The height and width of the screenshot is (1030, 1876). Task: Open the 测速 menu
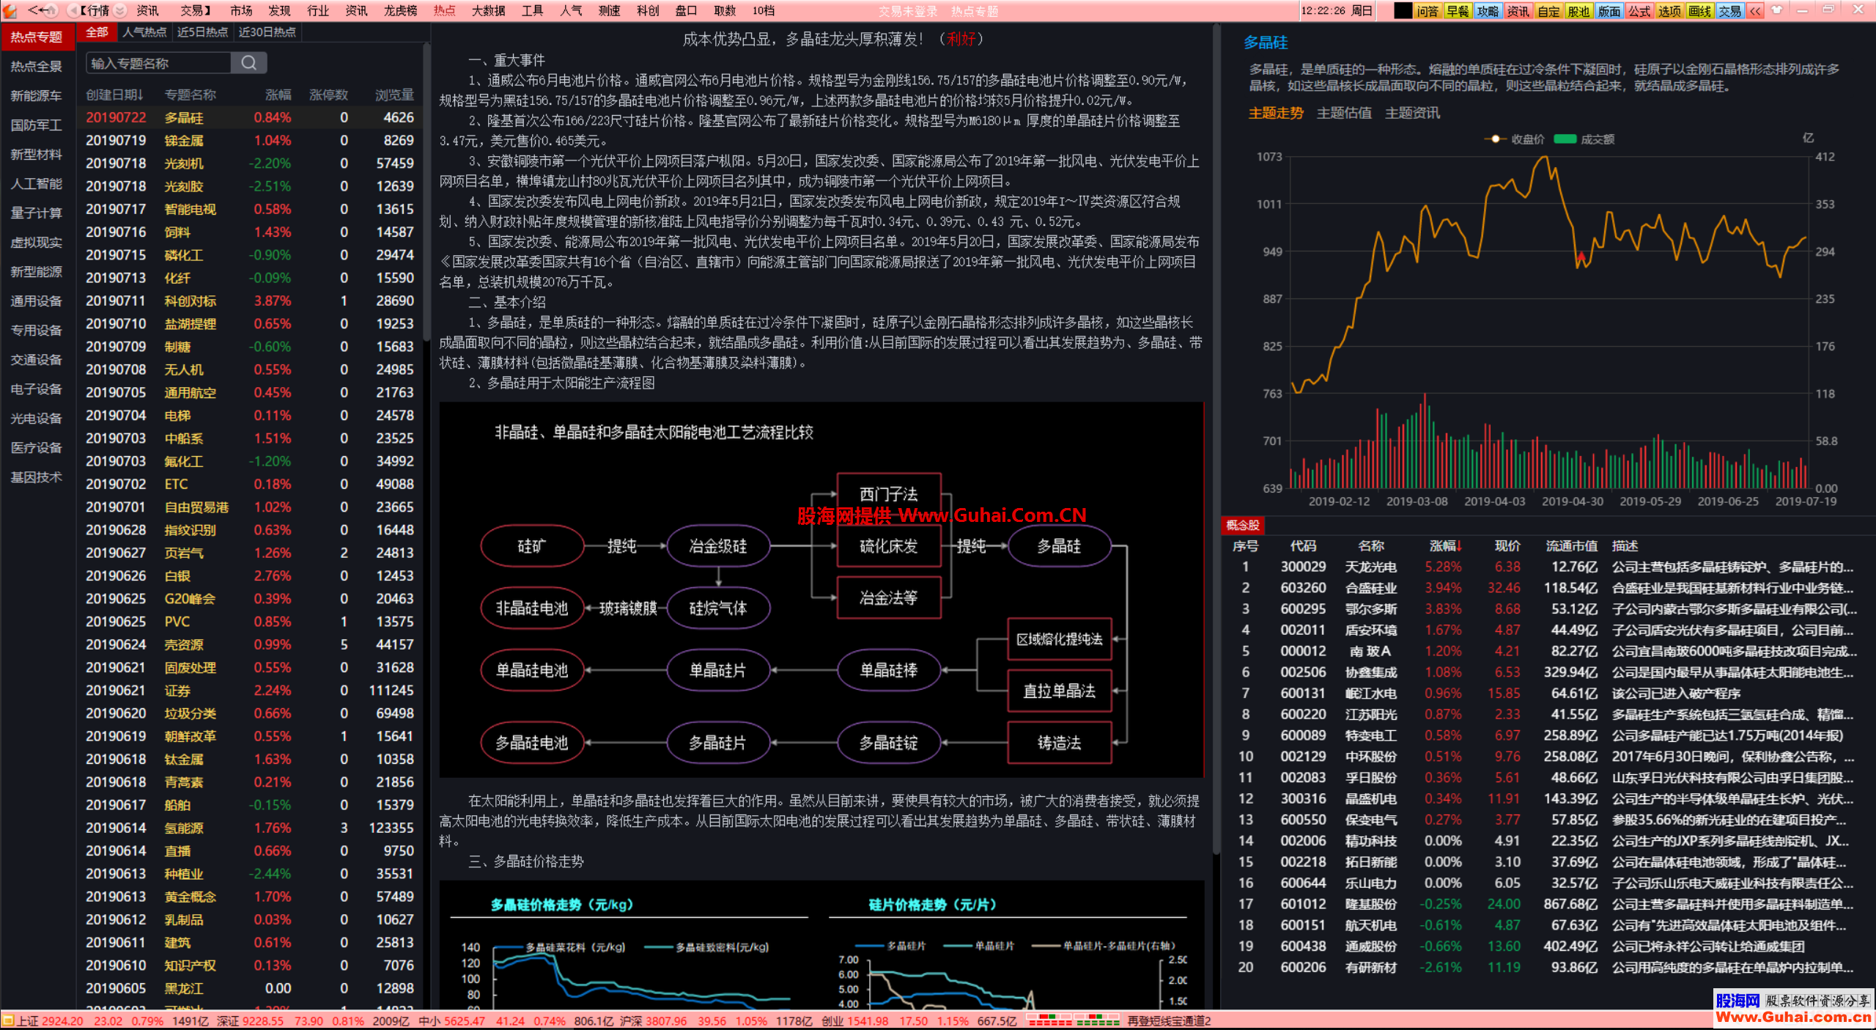[x=610, y=10]
